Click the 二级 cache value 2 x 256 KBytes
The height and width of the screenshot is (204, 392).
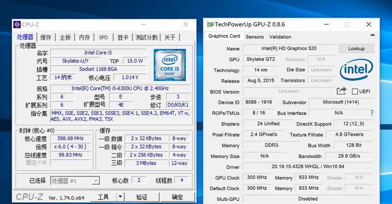[x=146, y=155]
